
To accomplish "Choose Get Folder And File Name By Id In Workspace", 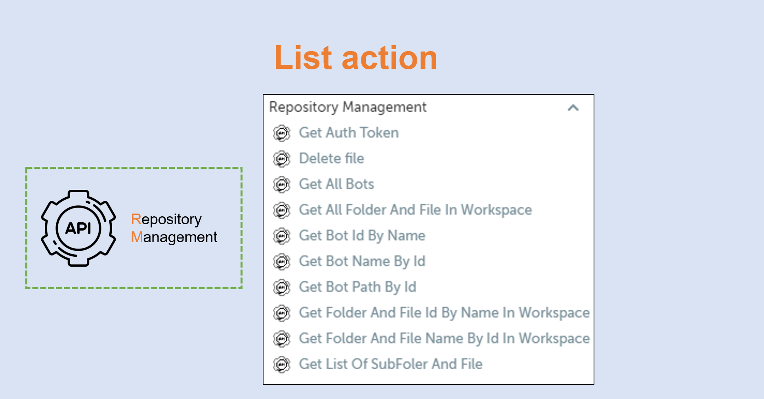I will [444, 339].
